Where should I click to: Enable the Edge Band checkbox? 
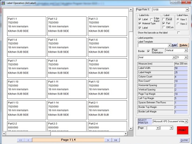point(151,19)
